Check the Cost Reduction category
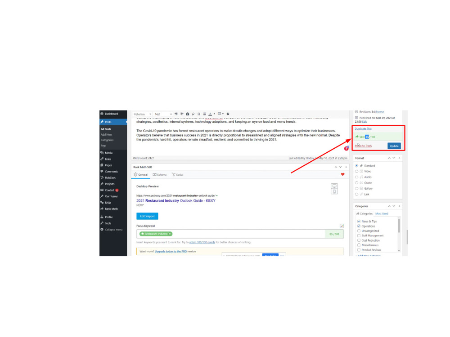The image size is (450, 337). coord(359,240)
